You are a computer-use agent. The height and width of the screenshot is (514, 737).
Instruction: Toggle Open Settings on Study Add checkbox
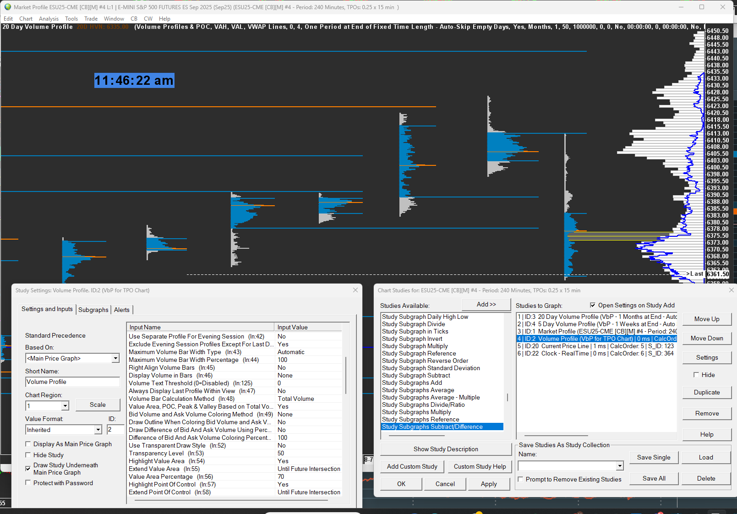pos(593,305)
